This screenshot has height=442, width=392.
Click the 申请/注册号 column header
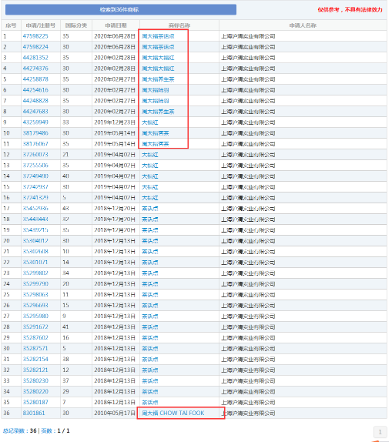[41, 25]
